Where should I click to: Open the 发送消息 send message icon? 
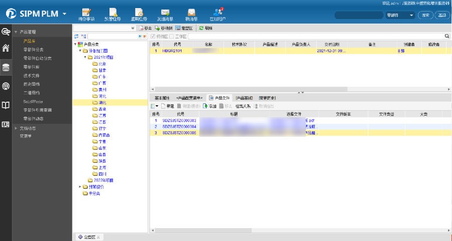pyautogui.click(x=165, y=14)
